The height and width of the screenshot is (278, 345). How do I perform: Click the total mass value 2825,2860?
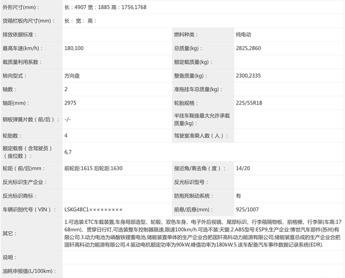(248, 48)
